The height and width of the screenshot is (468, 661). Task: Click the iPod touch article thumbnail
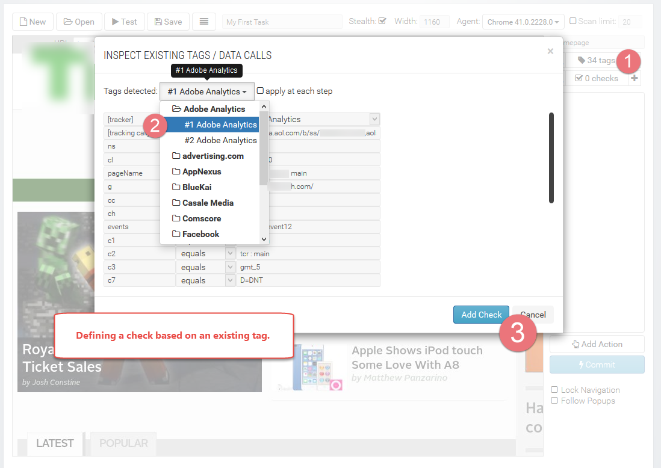[x=311, y=367]
